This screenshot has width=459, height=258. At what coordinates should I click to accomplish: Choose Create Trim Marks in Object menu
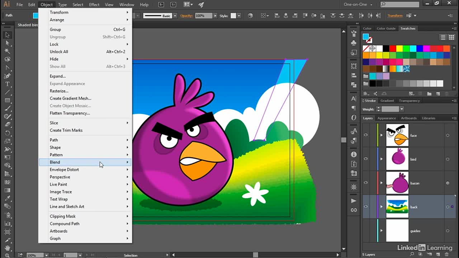pyautogui.click(x=85, y=130)
